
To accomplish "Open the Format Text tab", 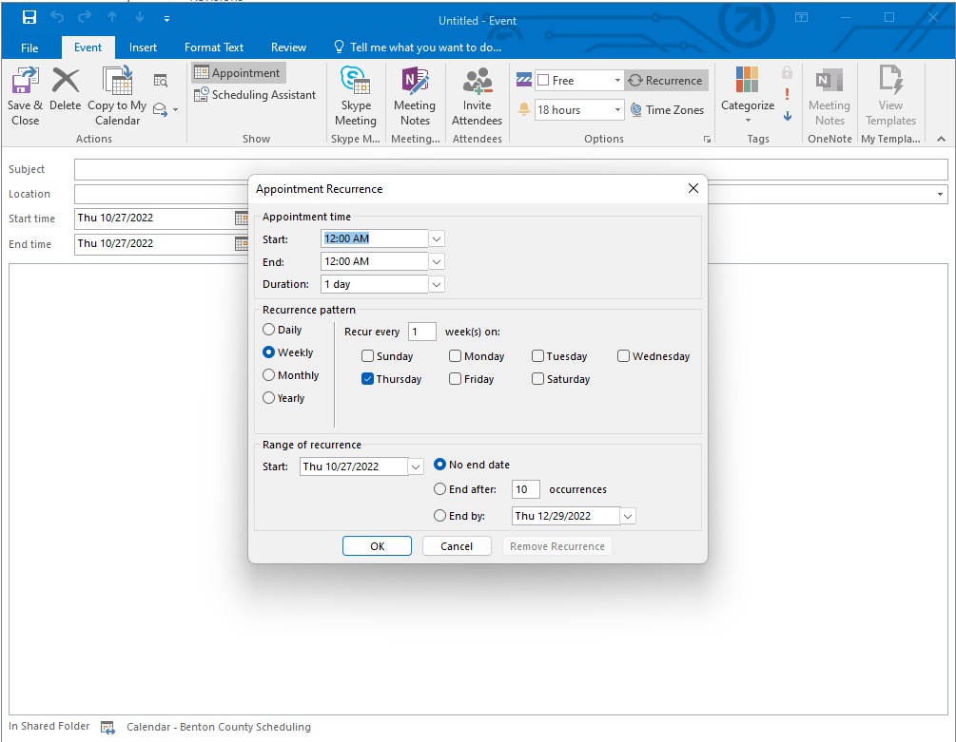I will coord(214,48).
